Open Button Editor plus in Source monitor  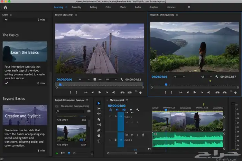click(140, 93)
